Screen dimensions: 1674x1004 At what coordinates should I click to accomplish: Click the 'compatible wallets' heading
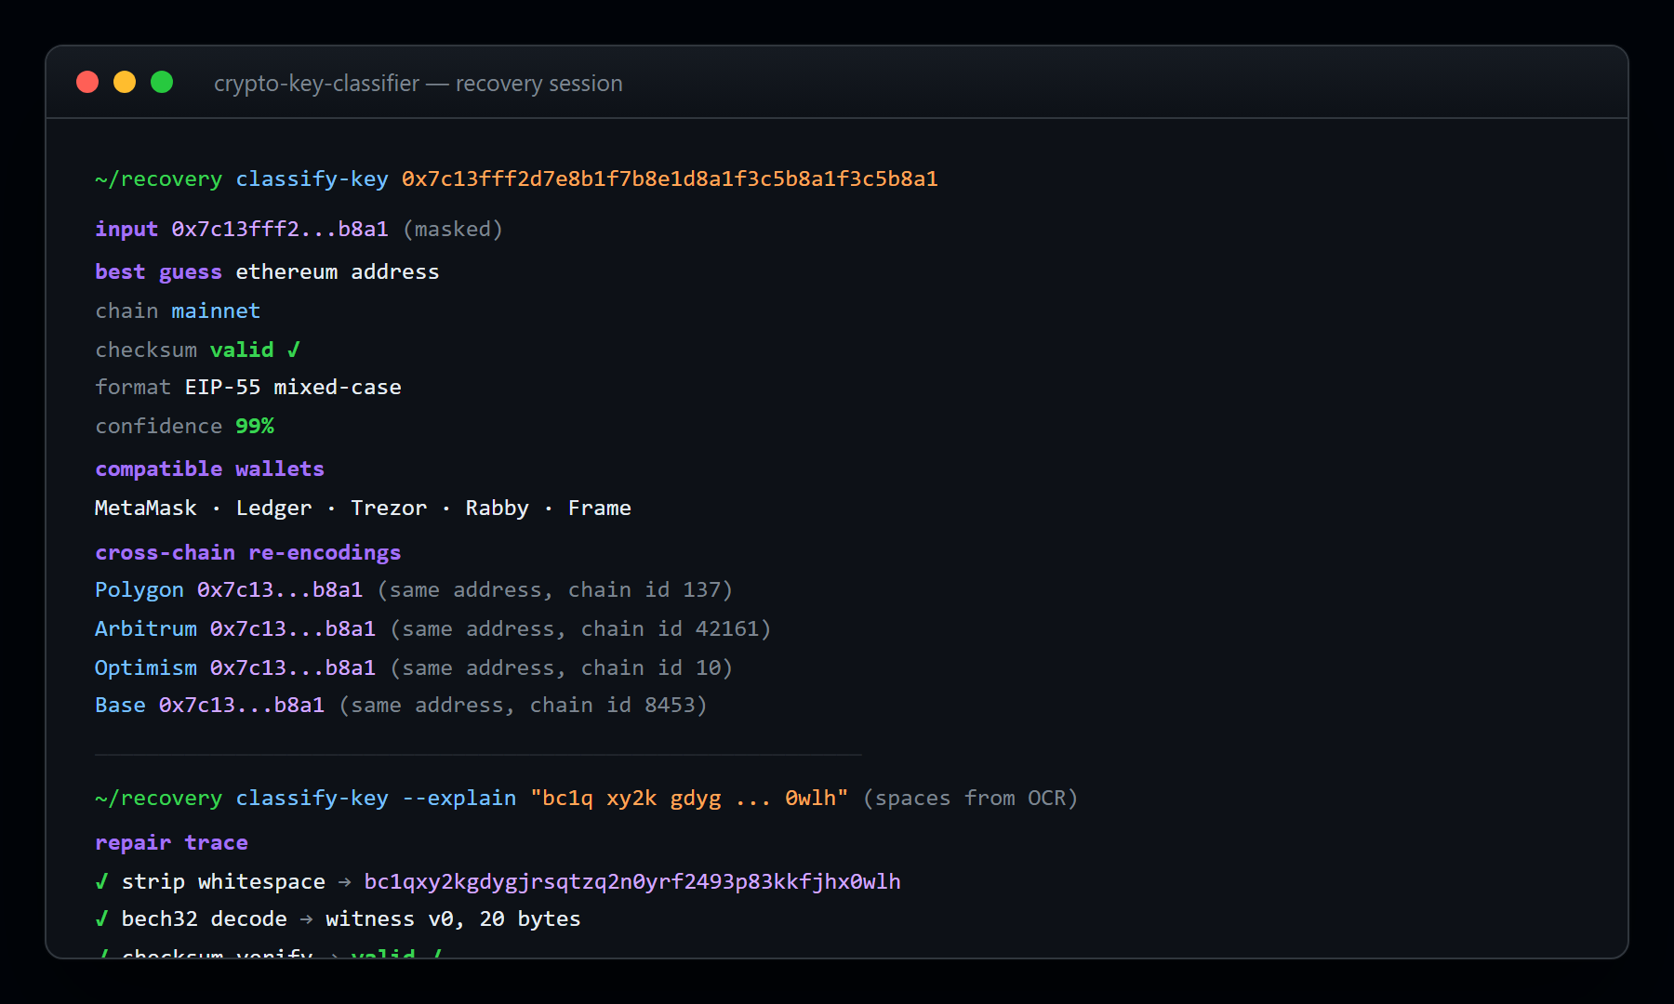tap(209, 469)
